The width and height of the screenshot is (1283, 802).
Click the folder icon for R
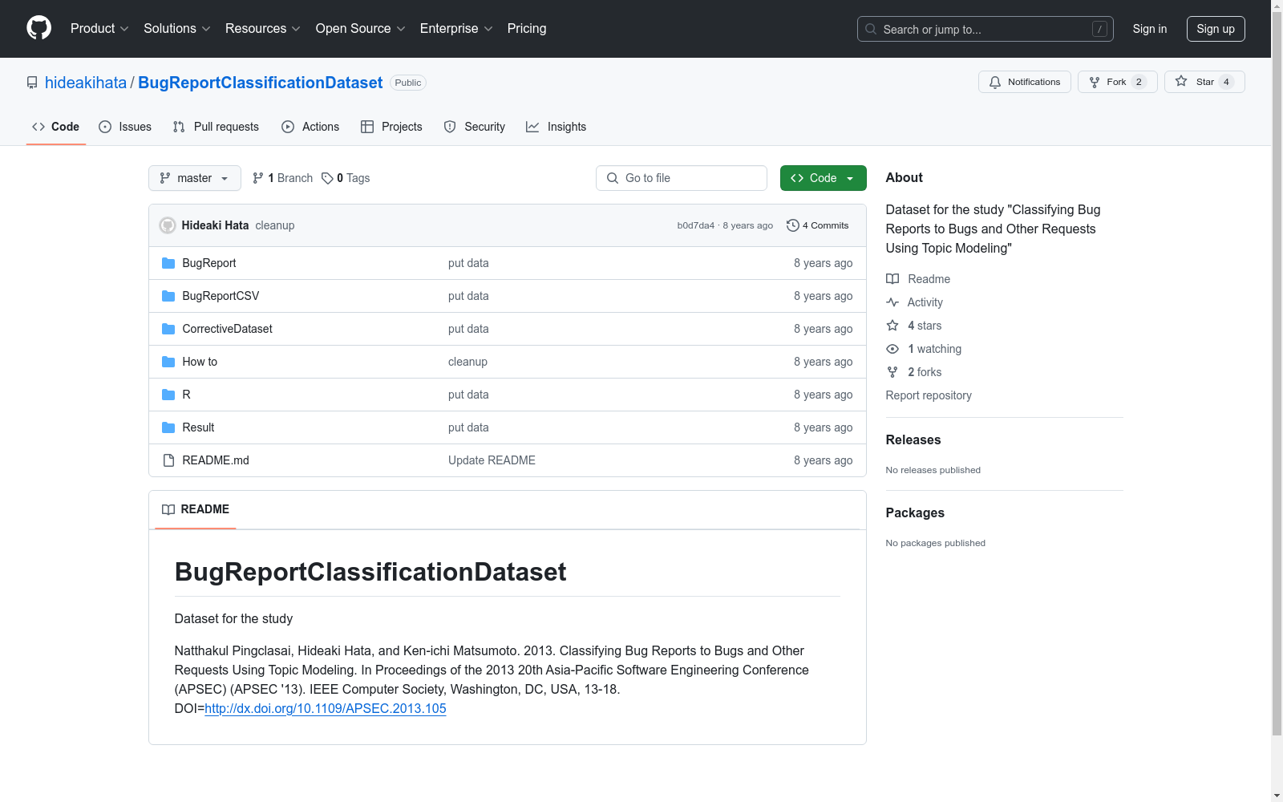tap(168, 395)
